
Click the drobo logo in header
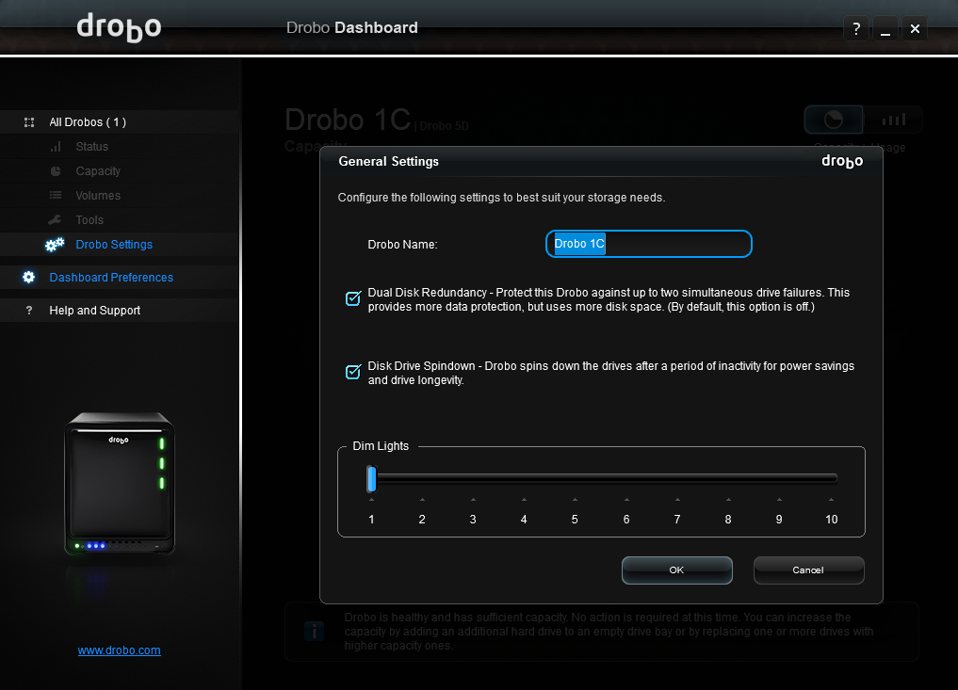119,27
